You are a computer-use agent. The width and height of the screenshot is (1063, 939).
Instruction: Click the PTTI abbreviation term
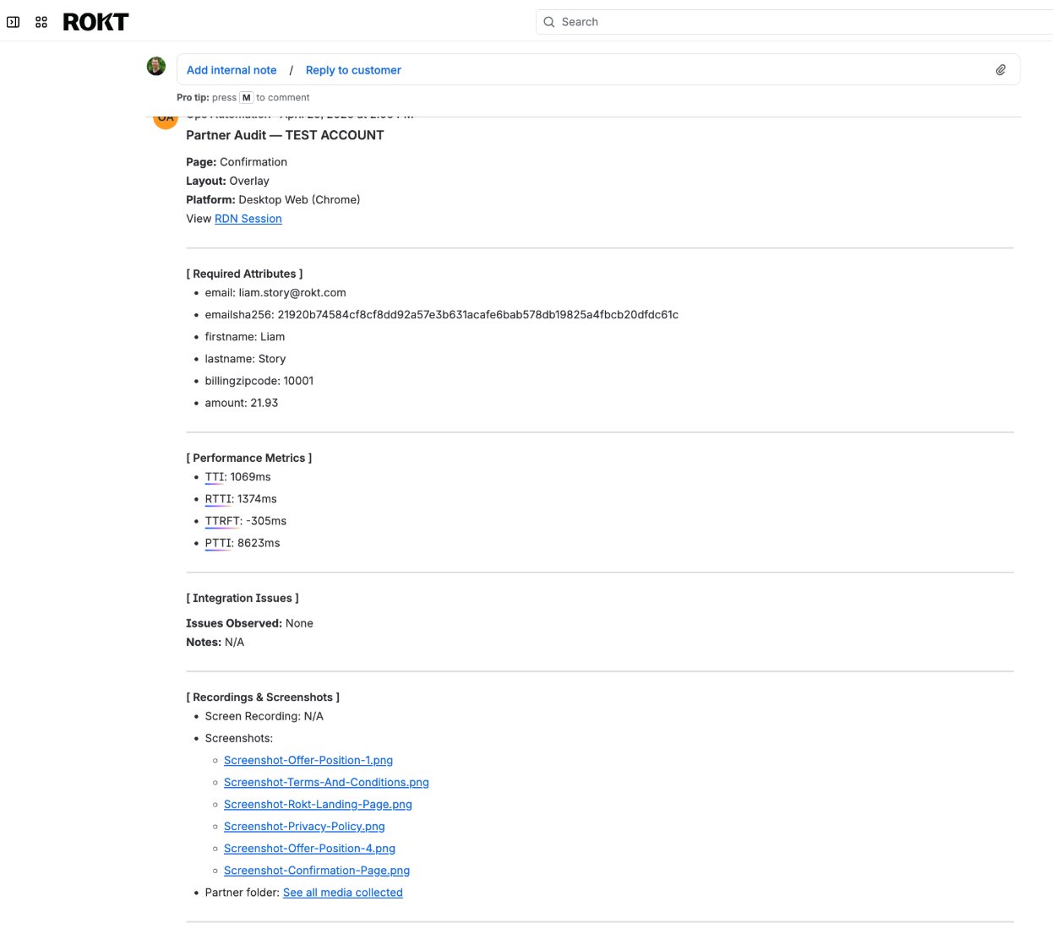(x=217, y=543)
